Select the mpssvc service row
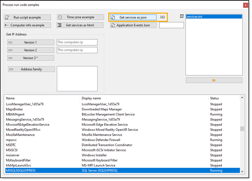 (x=123, y=140)
